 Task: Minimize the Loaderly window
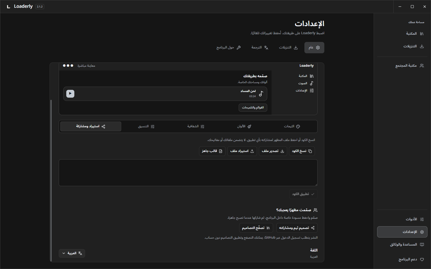click(x=400, y=6)
